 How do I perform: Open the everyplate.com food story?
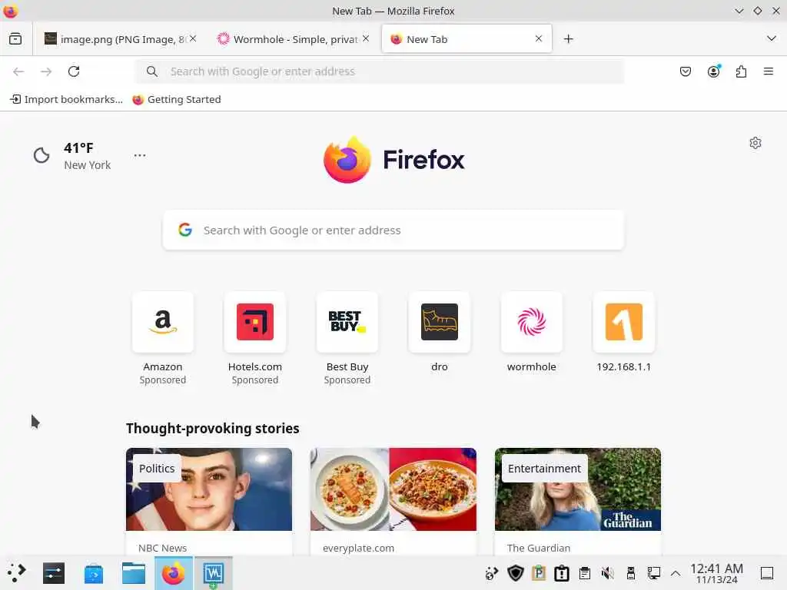393,501
